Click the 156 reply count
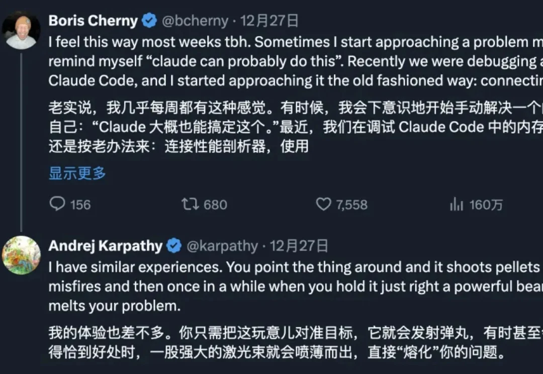The image size is (543, 374). pyautogui.click(x=80, y=204)
